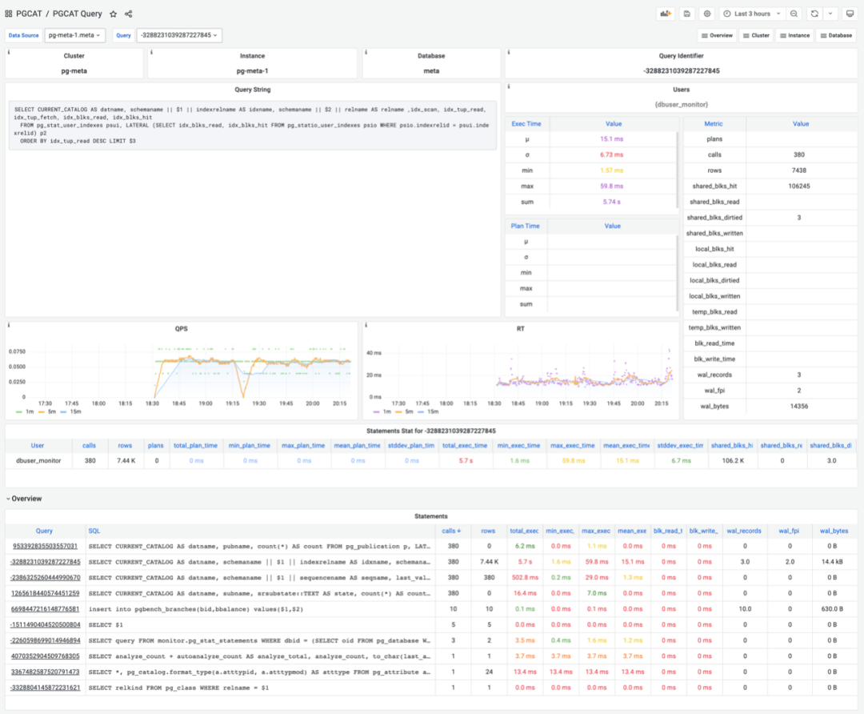The image size is (864, 714).
Task: Click RT panel title
Action: point(521,329)
